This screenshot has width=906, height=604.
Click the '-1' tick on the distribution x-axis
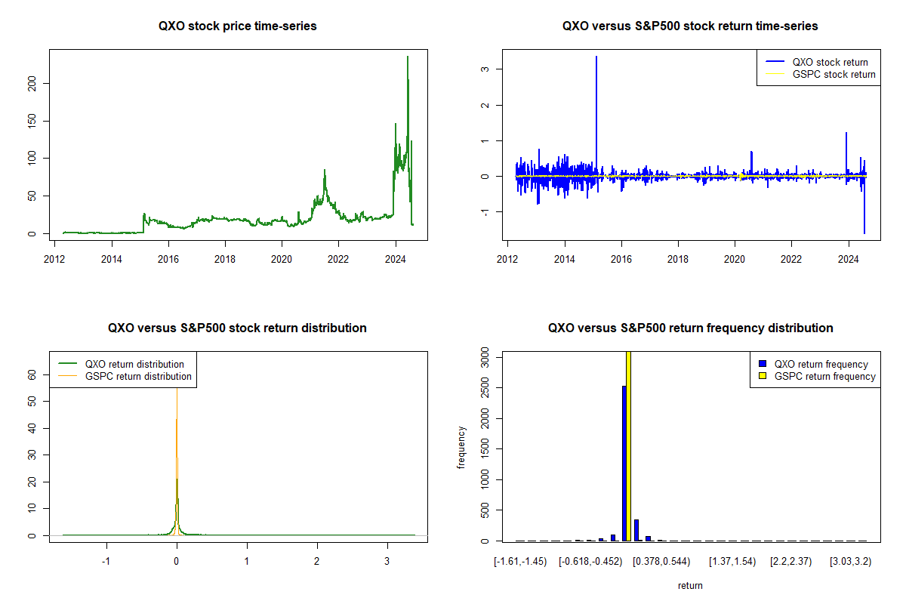click(106, 561)
